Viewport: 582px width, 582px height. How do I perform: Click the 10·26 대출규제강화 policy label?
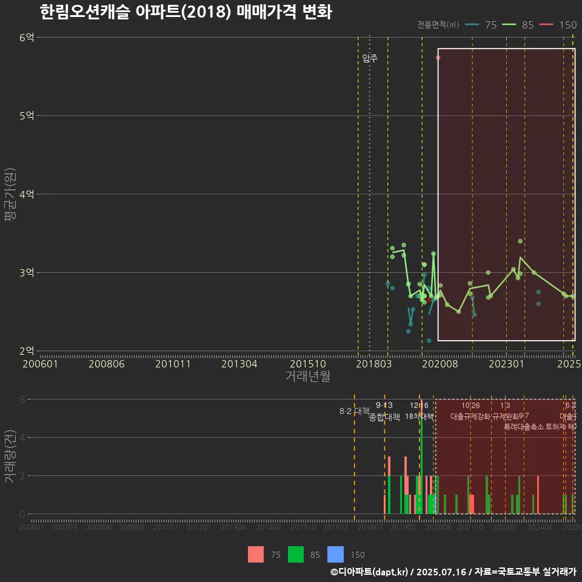[x=470, y=411]
